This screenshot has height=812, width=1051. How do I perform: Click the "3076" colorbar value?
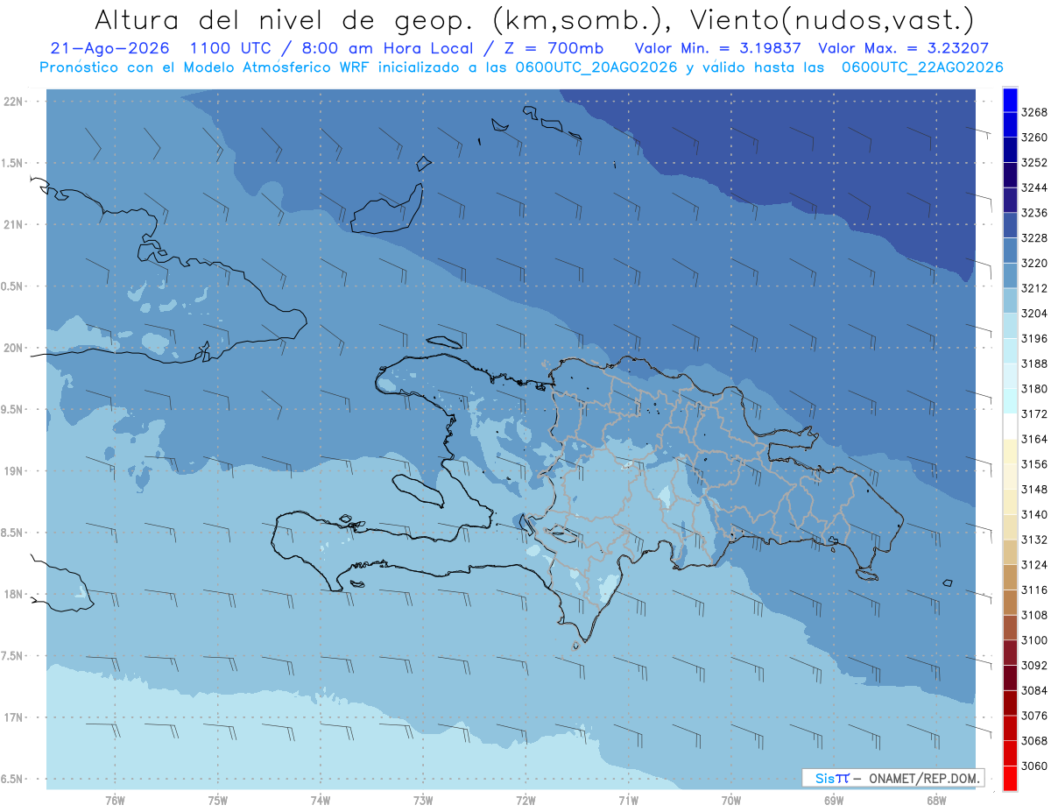click(x=1034, y=716)
